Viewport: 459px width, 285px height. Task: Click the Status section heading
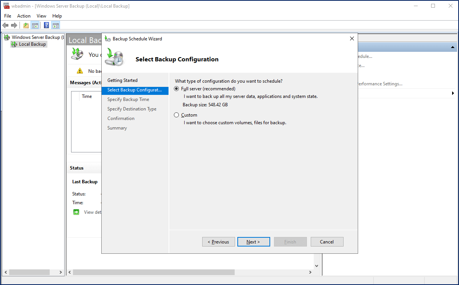click(x=77, y=168)
